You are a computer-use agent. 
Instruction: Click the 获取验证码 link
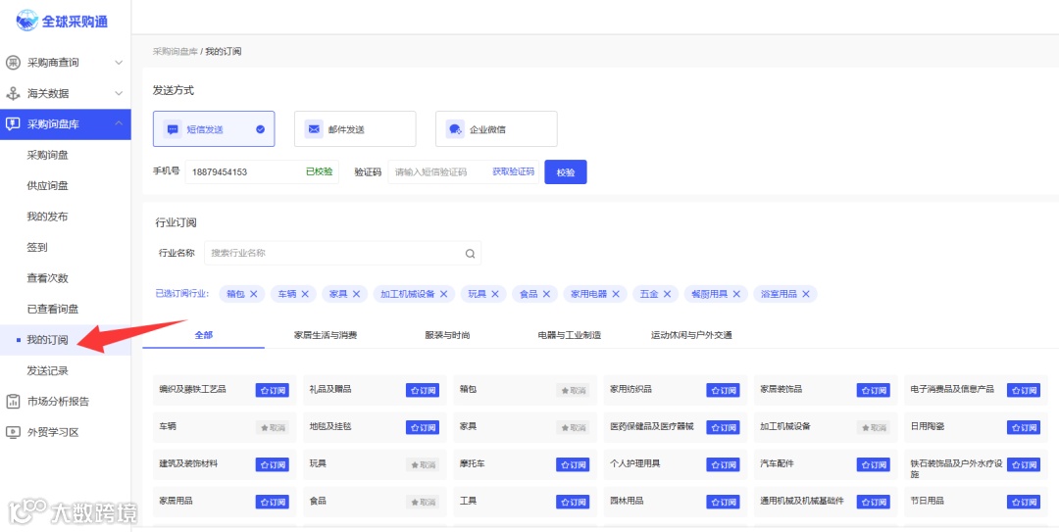point(513,171)
